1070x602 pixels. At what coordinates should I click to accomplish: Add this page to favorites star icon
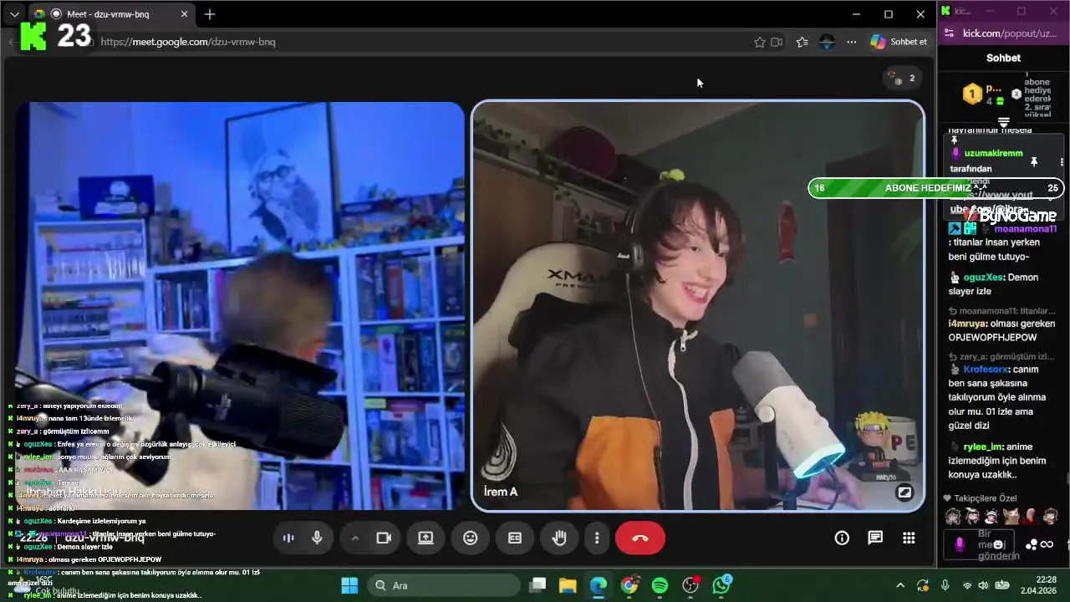pyautogui.click(x=760, y=42)
